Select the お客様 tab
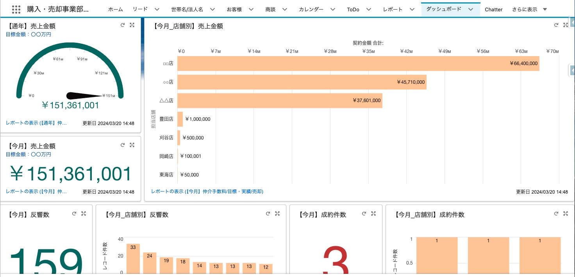This screenshot has height=277, width=575. pyautogui.click(x=234, y=9)
